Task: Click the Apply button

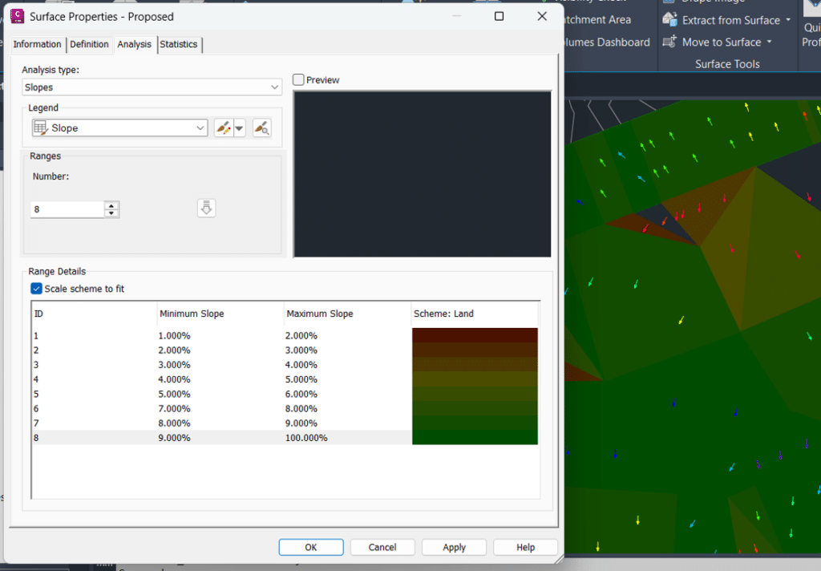Action: pyautogui.click(x=454, y=547)
